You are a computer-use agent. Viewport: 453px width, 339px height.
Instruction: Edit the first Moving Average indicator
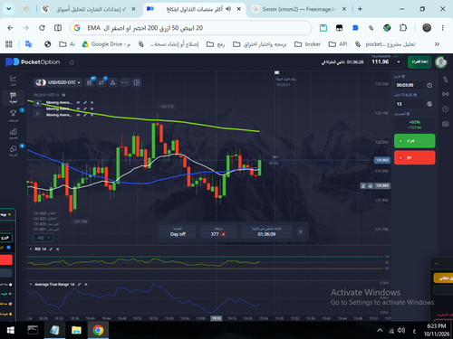pos(85,103)
